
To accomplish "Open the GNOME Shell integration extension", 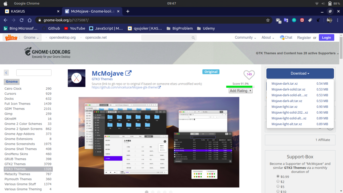I will (x=318, y=20).
